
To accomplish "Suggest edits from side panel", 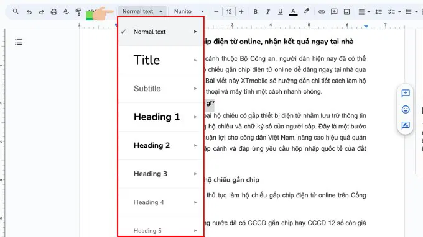I will click(406, 125).
